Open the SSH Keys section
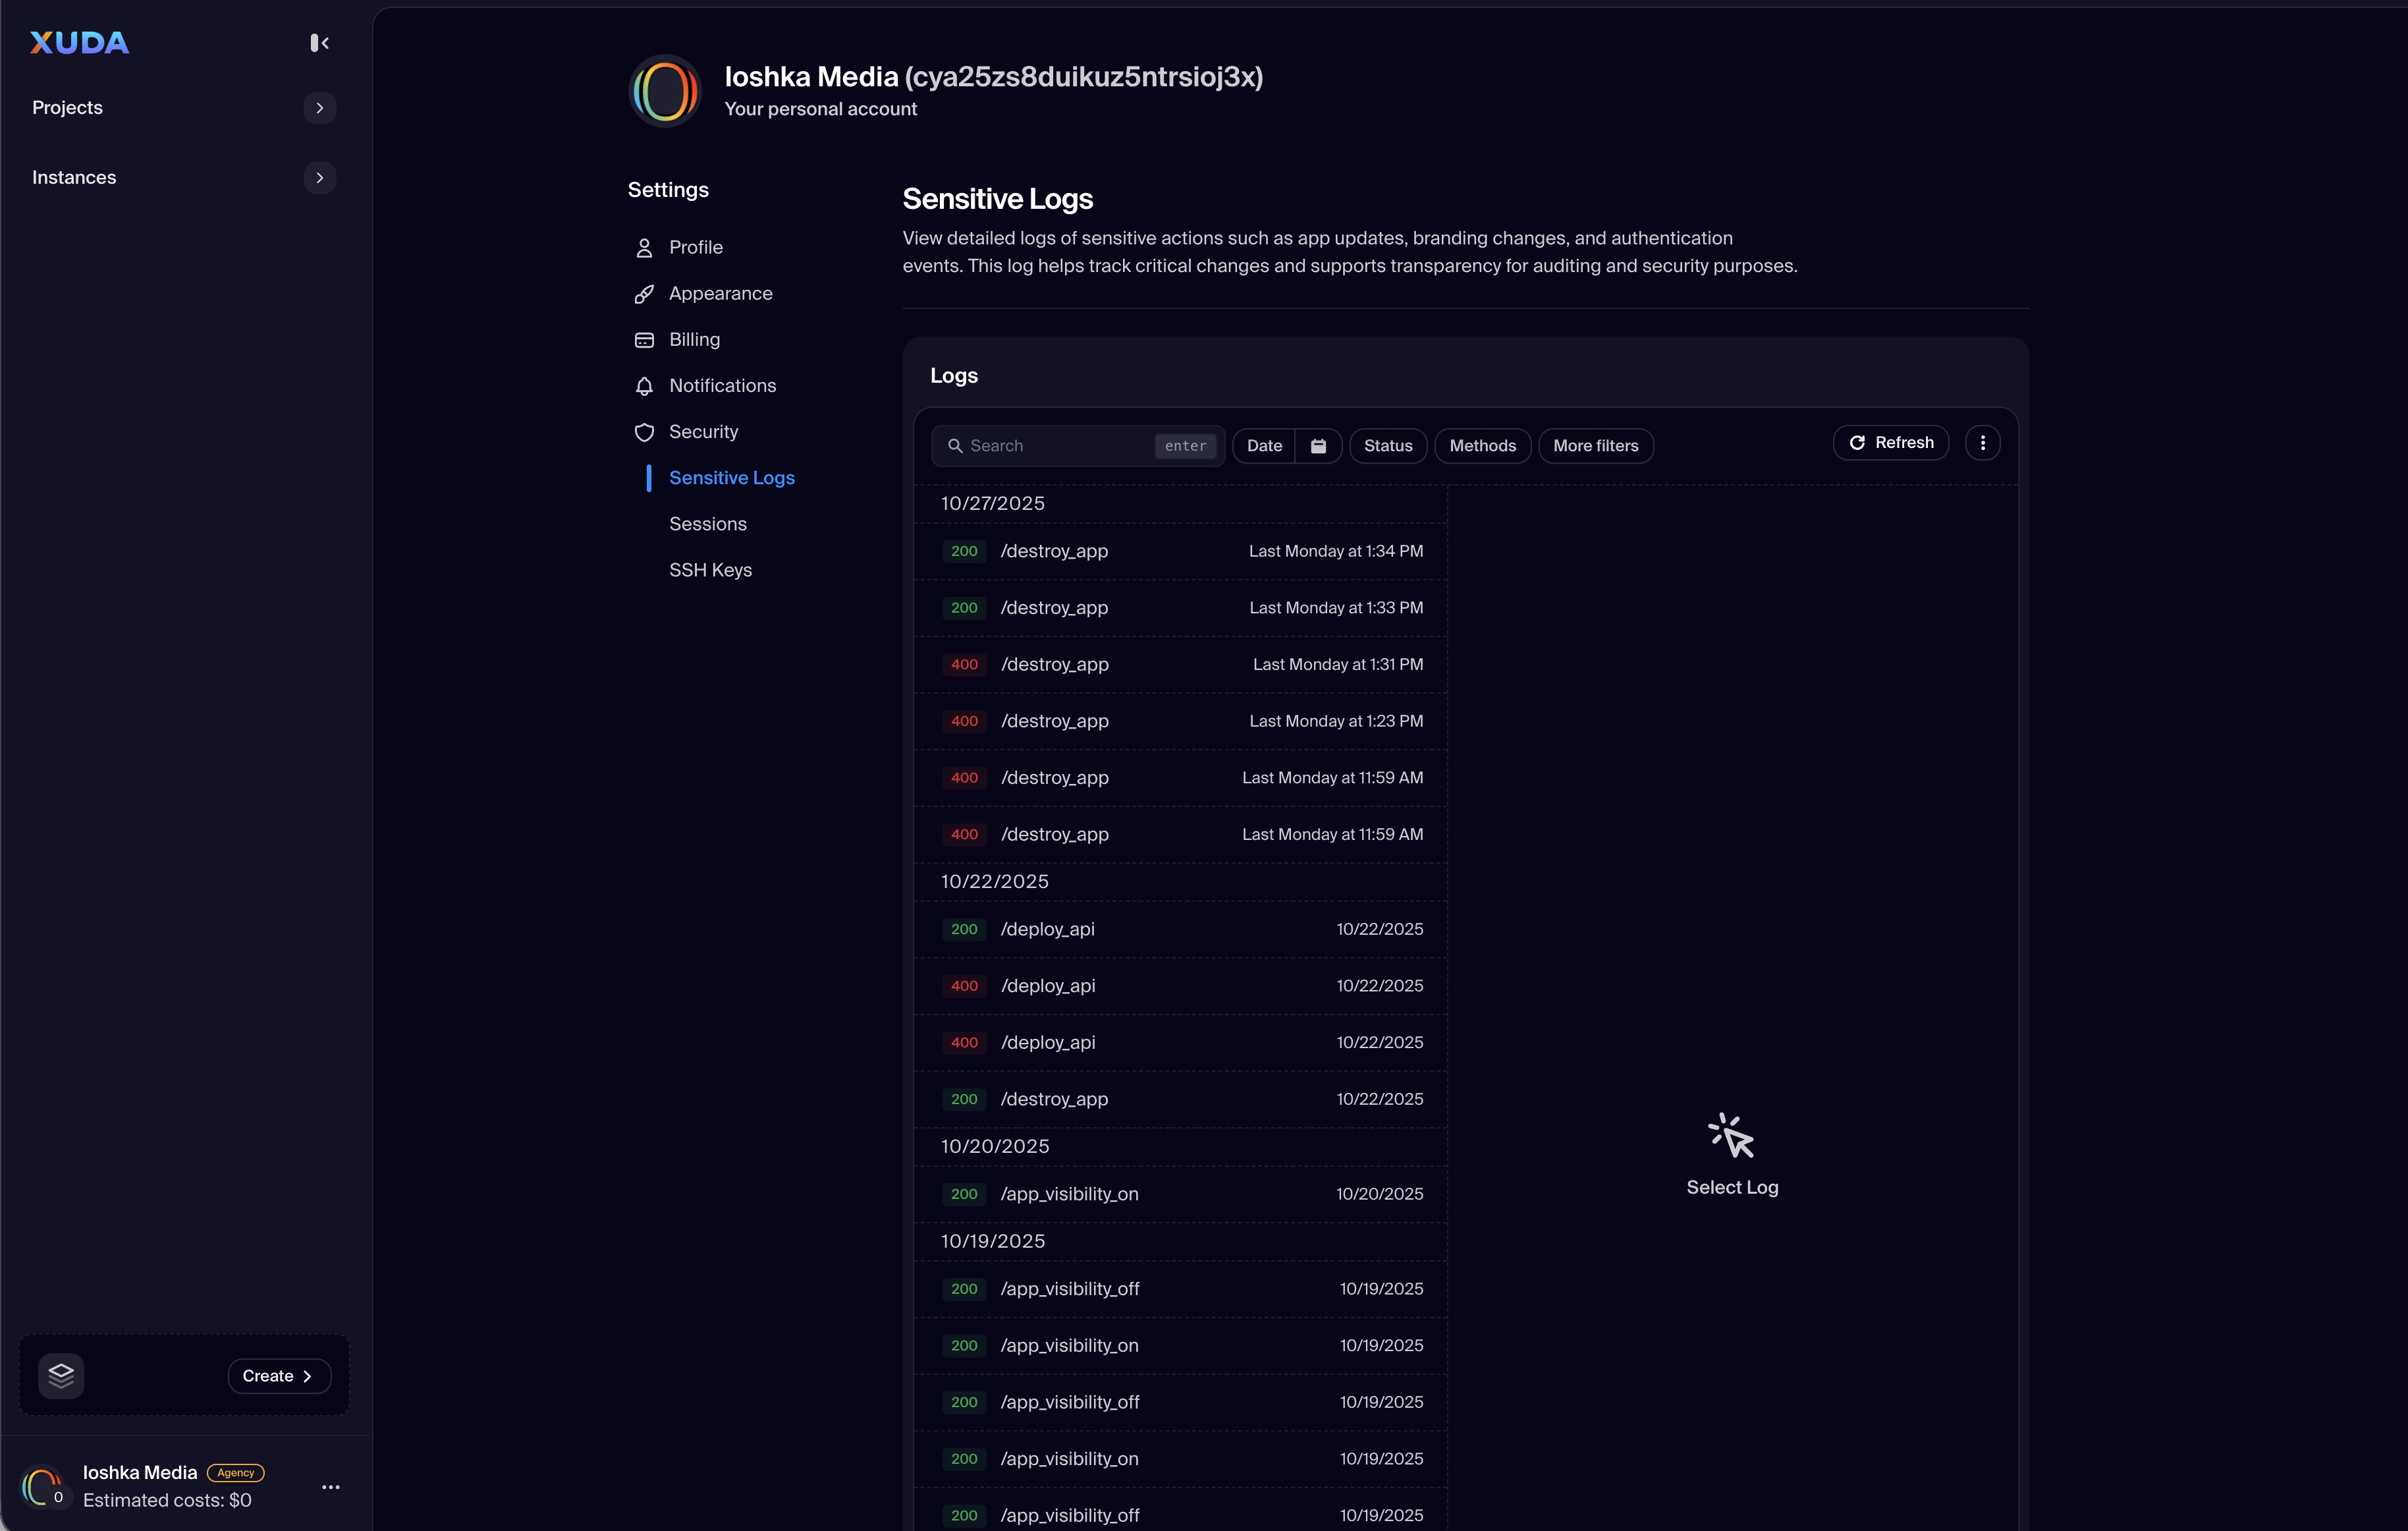Image resolution: width=2408 pixels, height=1531 pixels. [x=710, y=570]
